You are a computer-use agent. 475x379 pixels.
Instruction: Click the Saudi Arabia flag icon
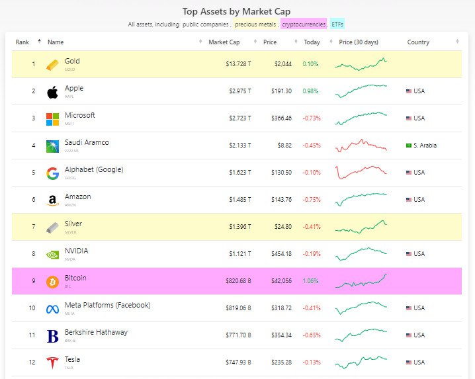[409, 145]
